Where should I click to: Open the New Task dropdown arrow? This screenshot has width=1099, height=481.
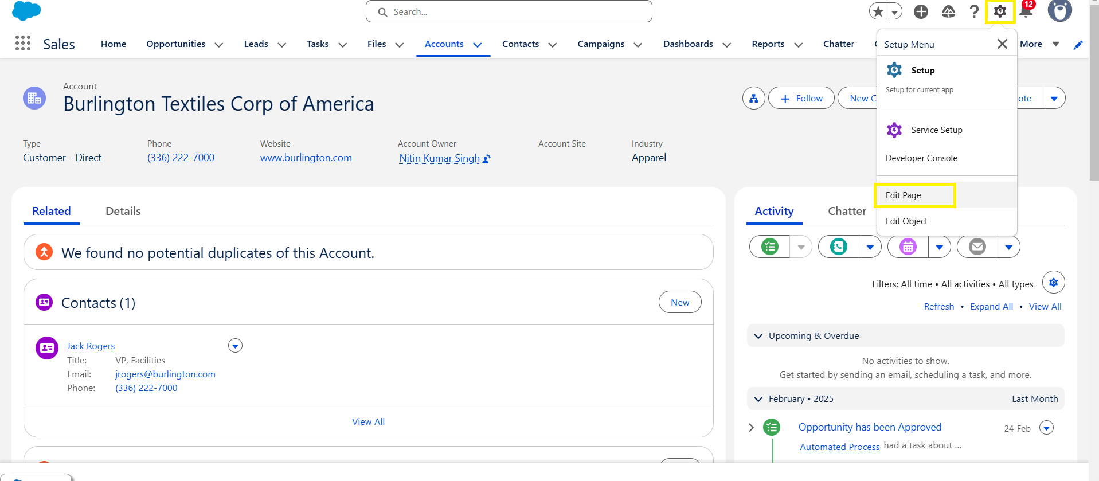tap(801, 247)
